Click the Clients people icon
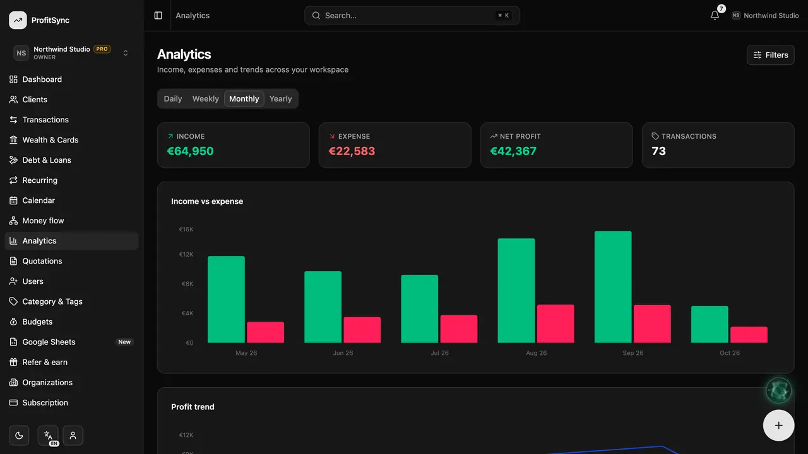 13,100
